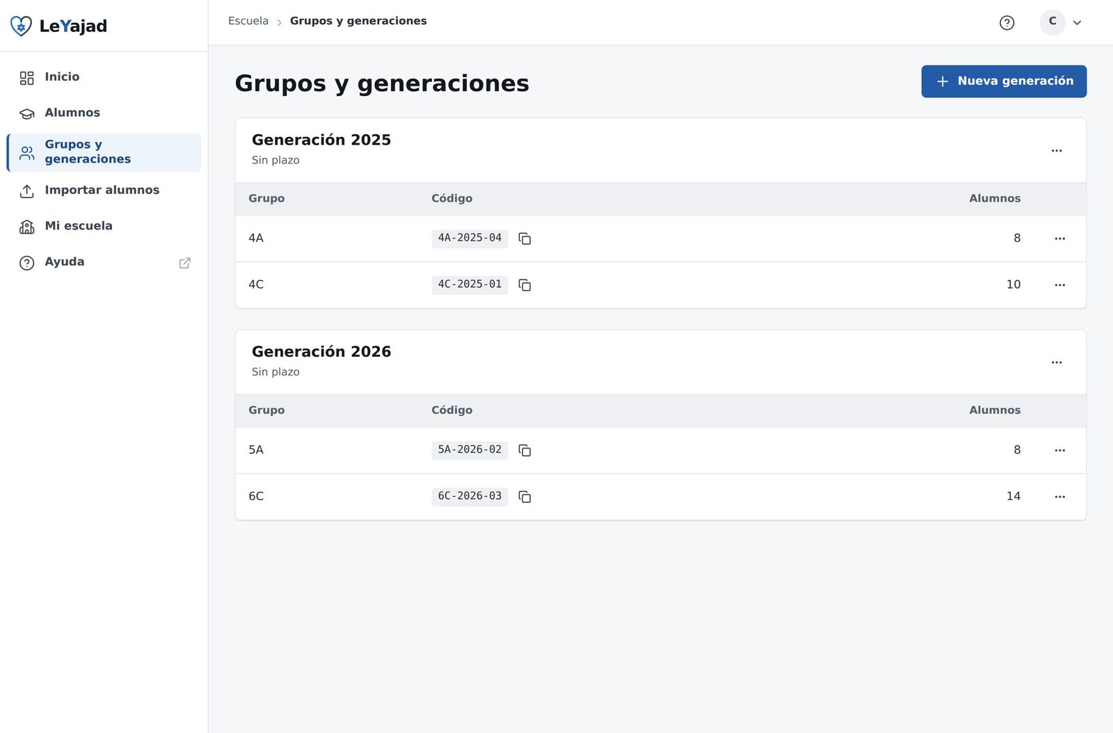The height and width of the screenshot is (733, 1113).
Task: Click the Generación 2025 heading
Action: click(x=321, y=140)
